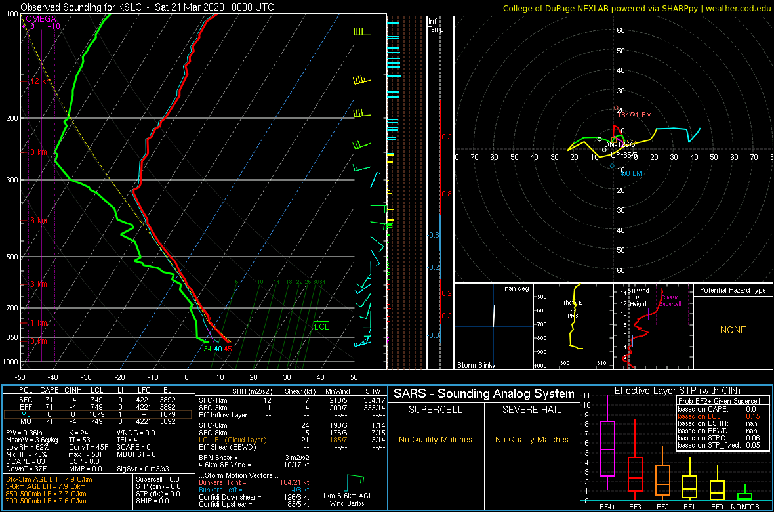Viewport: 774px width, 512px height.
Task: Click 'No Quality Matches' under SEVERE HAIL
Action: point(531,439)
